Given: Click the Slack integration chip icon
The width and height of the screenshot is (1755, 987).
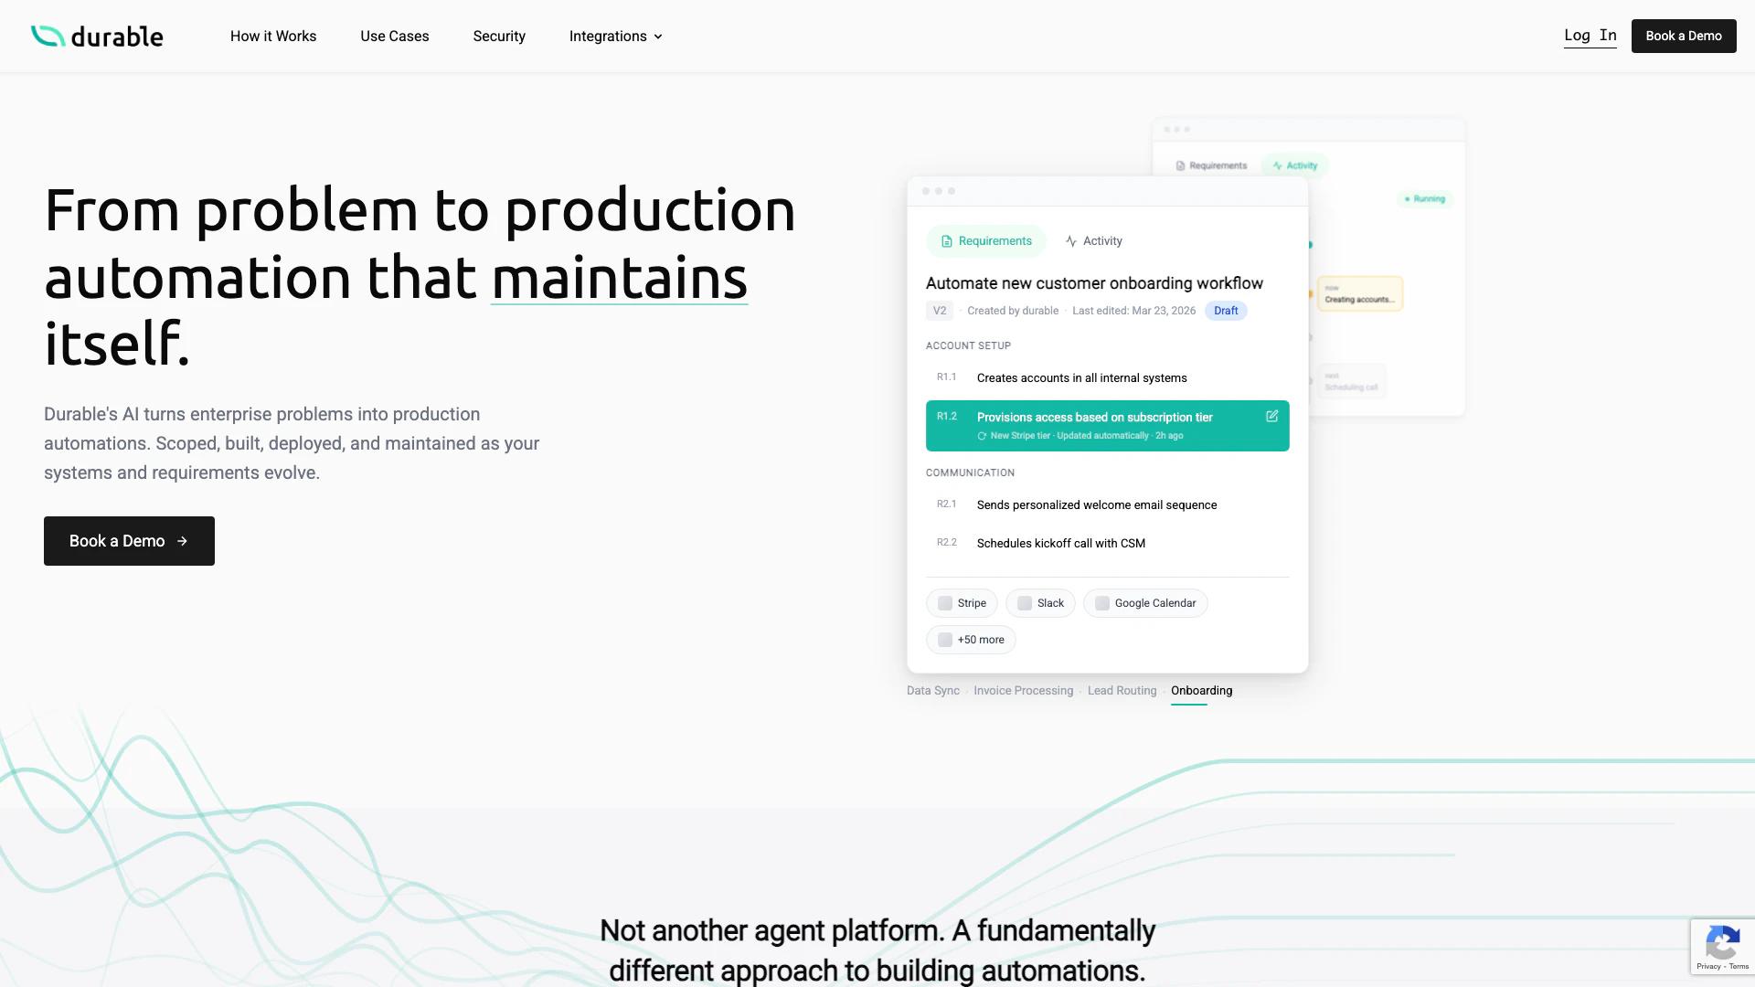Looking at the screenshot, I should (1025, 603).
